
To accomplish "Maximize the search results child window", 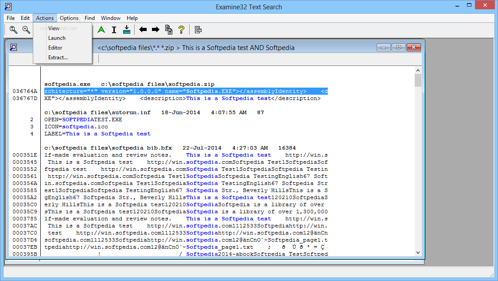I will pos(398,48).
